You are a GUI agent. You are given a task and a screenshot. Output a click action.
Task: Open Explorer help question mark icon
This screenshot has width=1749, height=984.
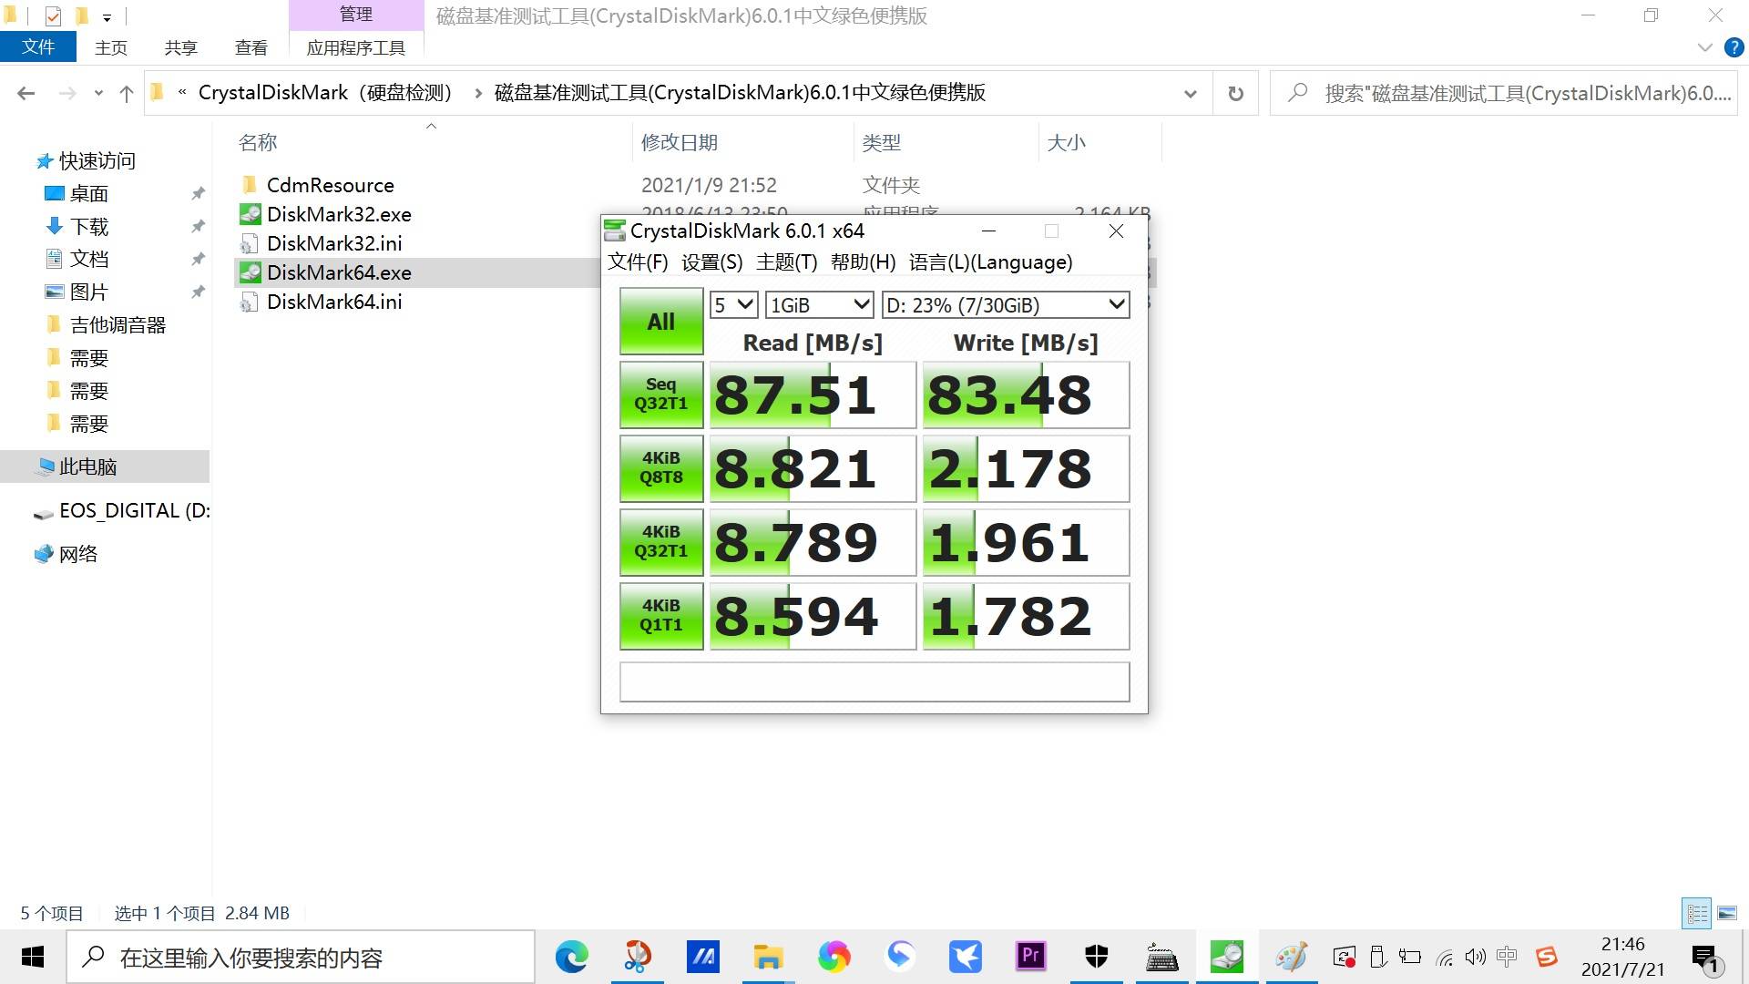pyautogui.click(x=1734, y=47)
